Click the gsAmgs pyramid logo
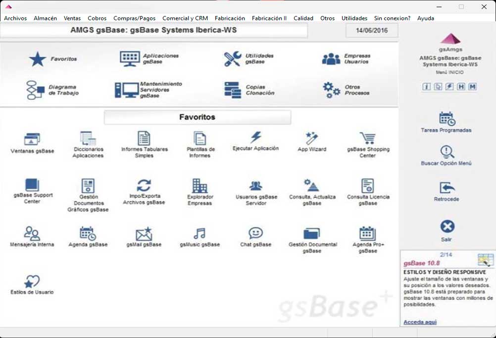The width and height of the screenshot is (496, 338). (x=450, y=39)
